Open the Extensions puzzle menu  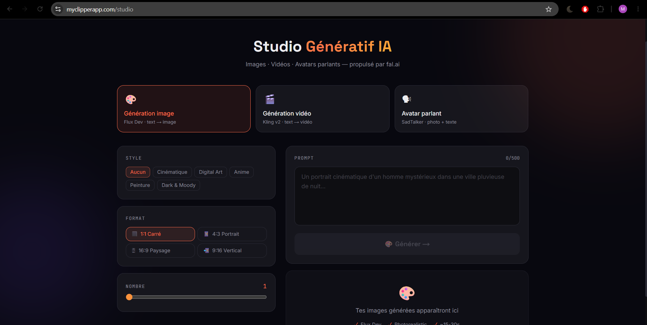600,9
